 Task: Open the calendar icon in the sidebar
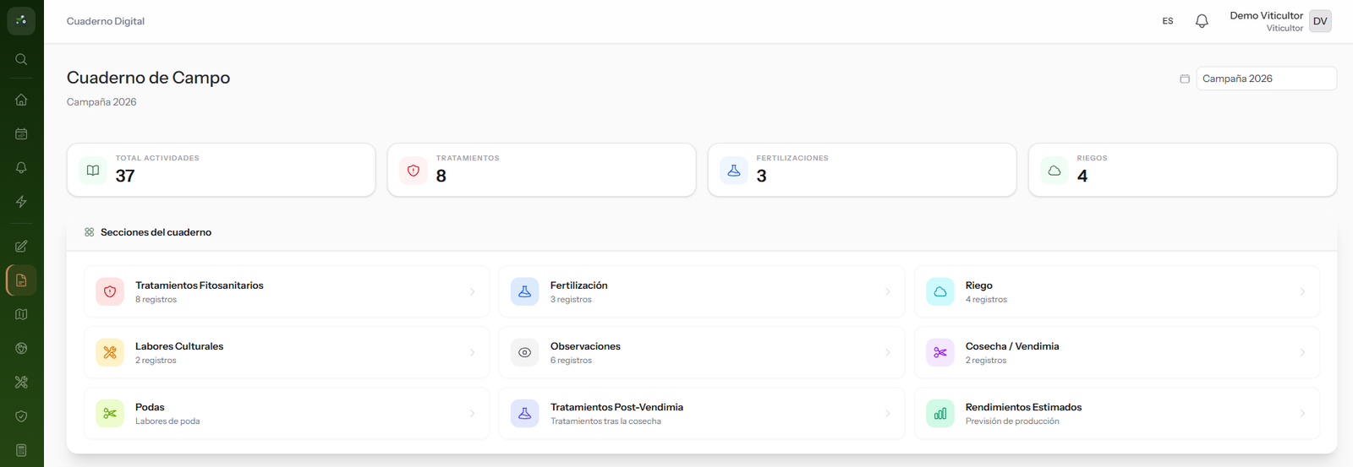pos(21,133)
